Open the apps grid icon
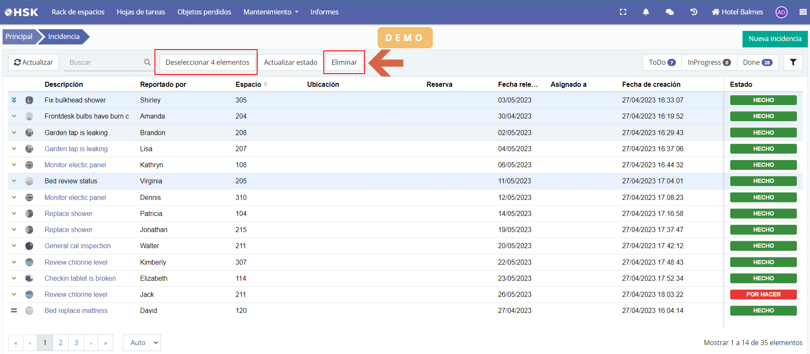The height and width of the screenshot is (354, 810). [x=803, y=12]
